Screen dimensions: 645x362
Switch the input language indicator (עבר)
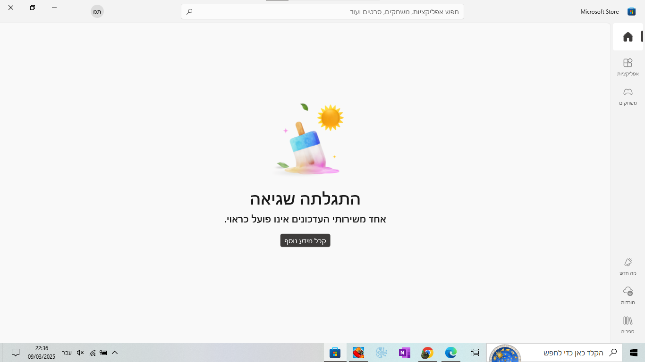coord(67,353)
